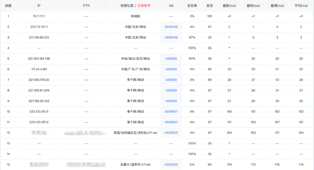Open AS25820 link in hop 12 row
This screenshot has height=170, width=314.
(x=171, y=133)
